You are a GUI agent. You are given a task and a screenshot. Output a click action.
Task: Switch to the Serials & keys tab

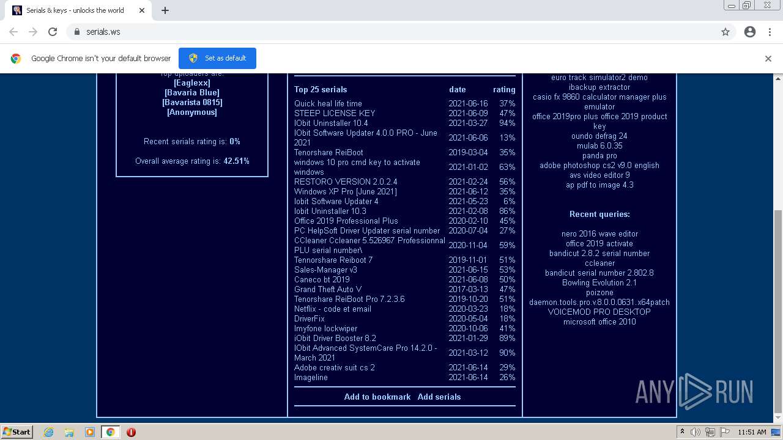coord(80,10)
